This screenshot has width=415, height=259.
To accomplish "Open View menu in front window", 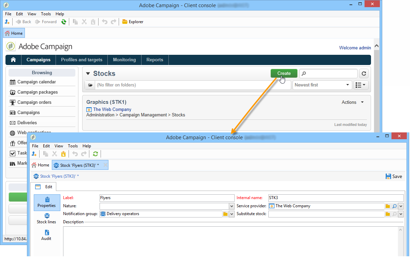I will tap(59, 146).
